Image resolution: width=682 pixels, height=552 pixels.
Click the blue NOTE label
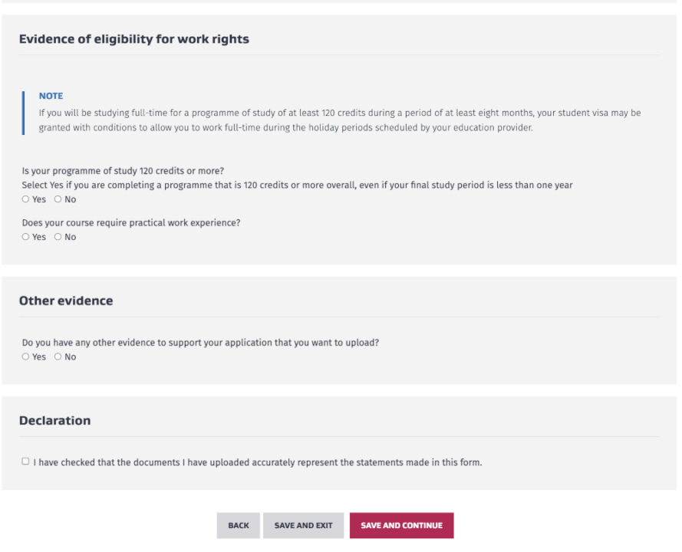[51, 96]
